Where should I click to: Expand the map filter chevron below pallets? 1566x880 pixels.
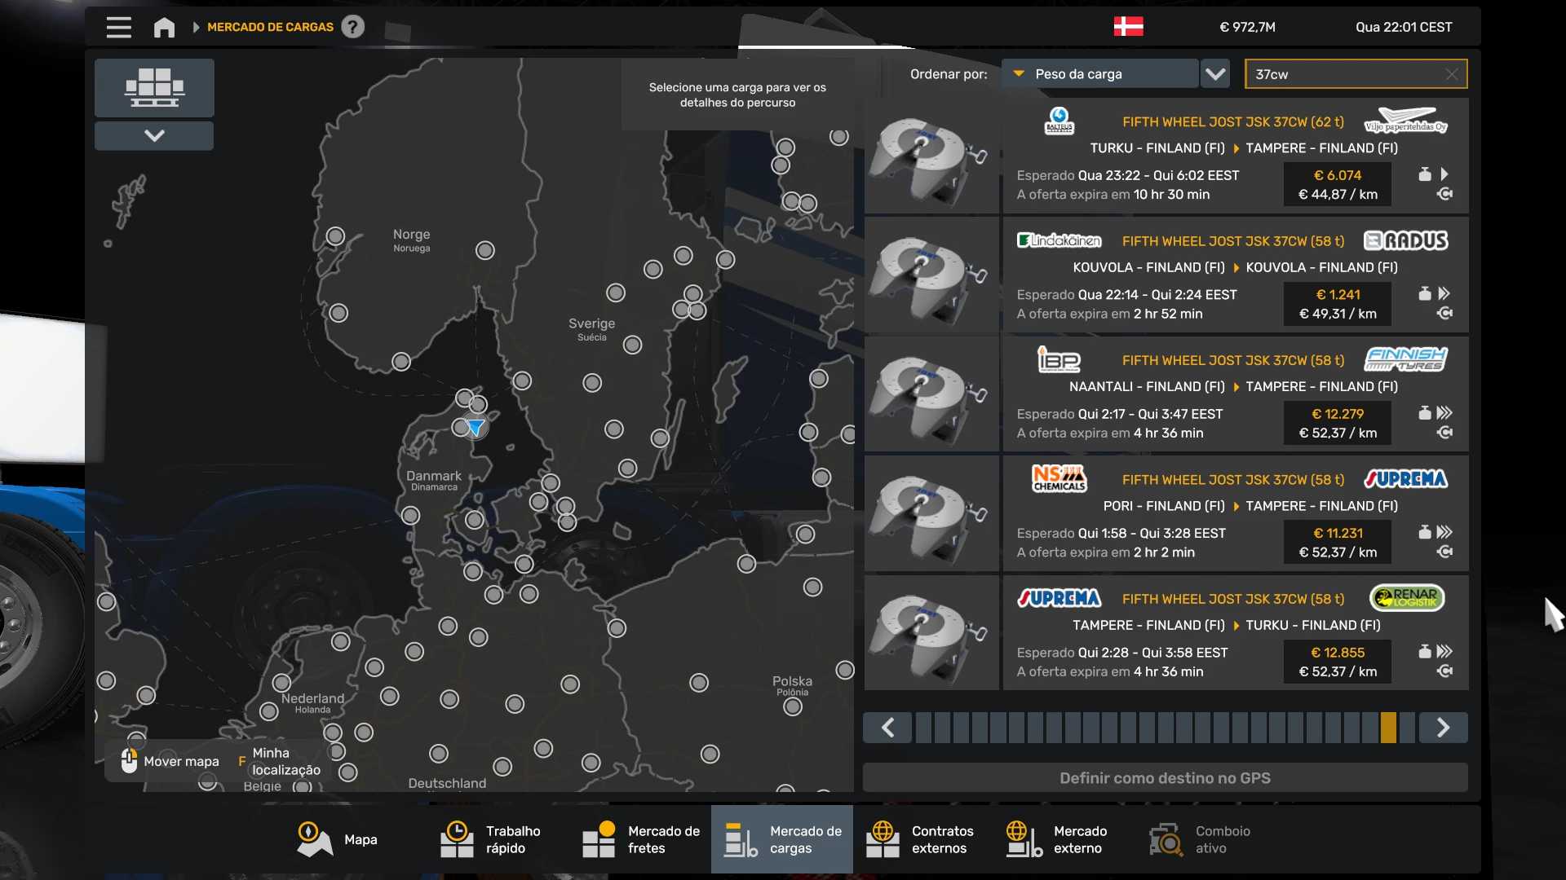pos(154,135)
